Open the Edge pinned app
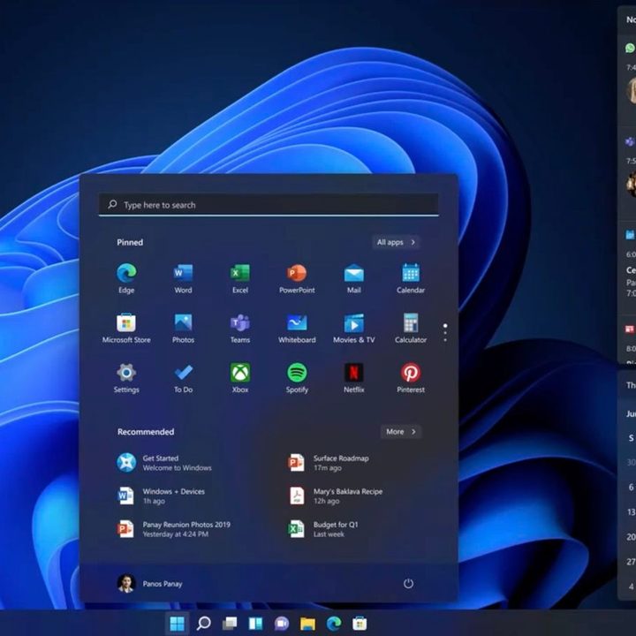The height and width of the screenshot is (636, 636). coord(126,278)
